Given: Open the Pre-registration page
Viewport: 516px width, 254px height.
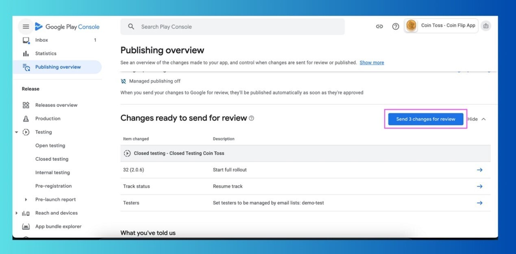Looking at the screenshot, I should click(53, 186).
